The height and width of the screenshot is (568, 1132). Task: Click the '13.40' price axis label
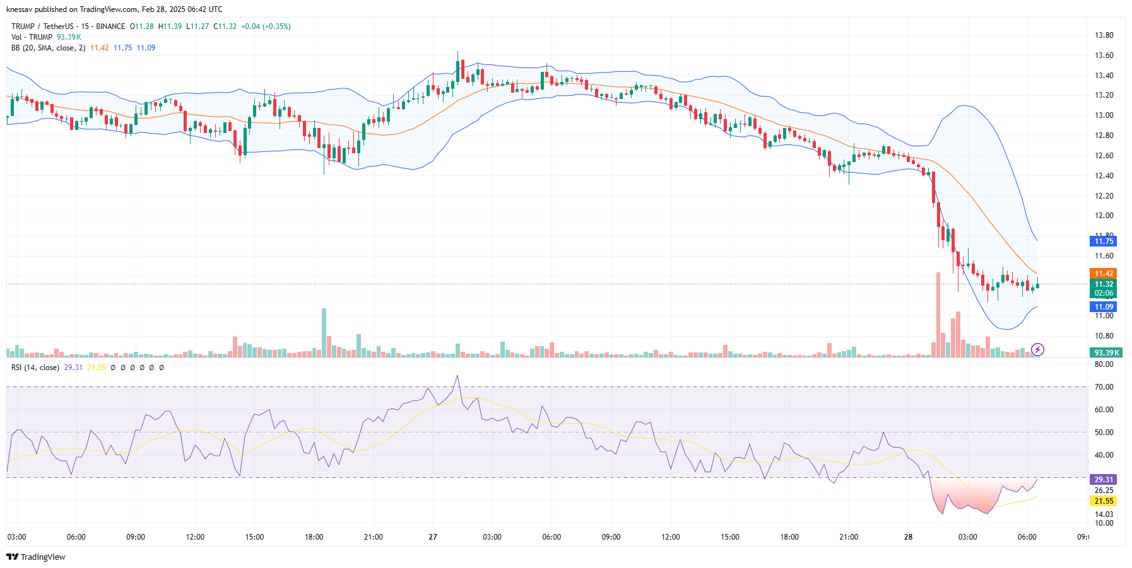click(1104, 76)
